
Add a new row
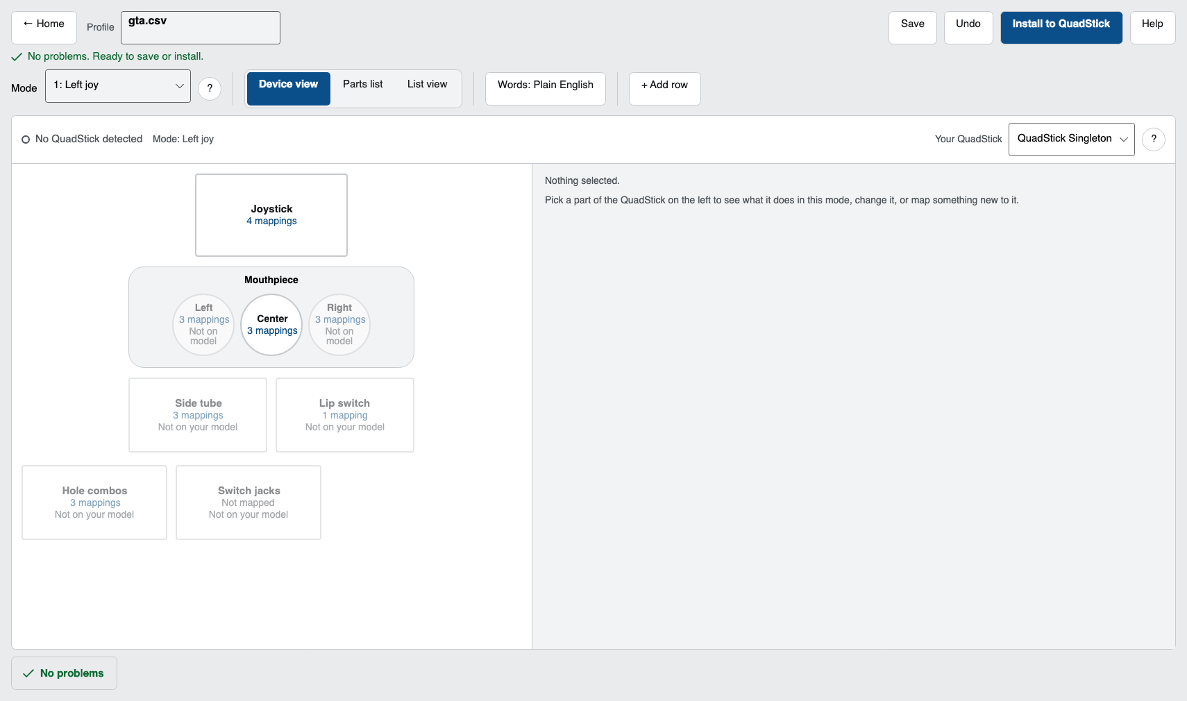click(x=665, y=89)
